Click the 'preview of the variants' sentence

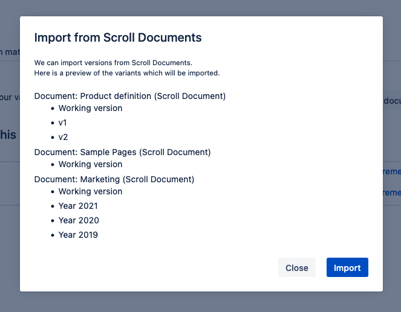pos(127,73)
